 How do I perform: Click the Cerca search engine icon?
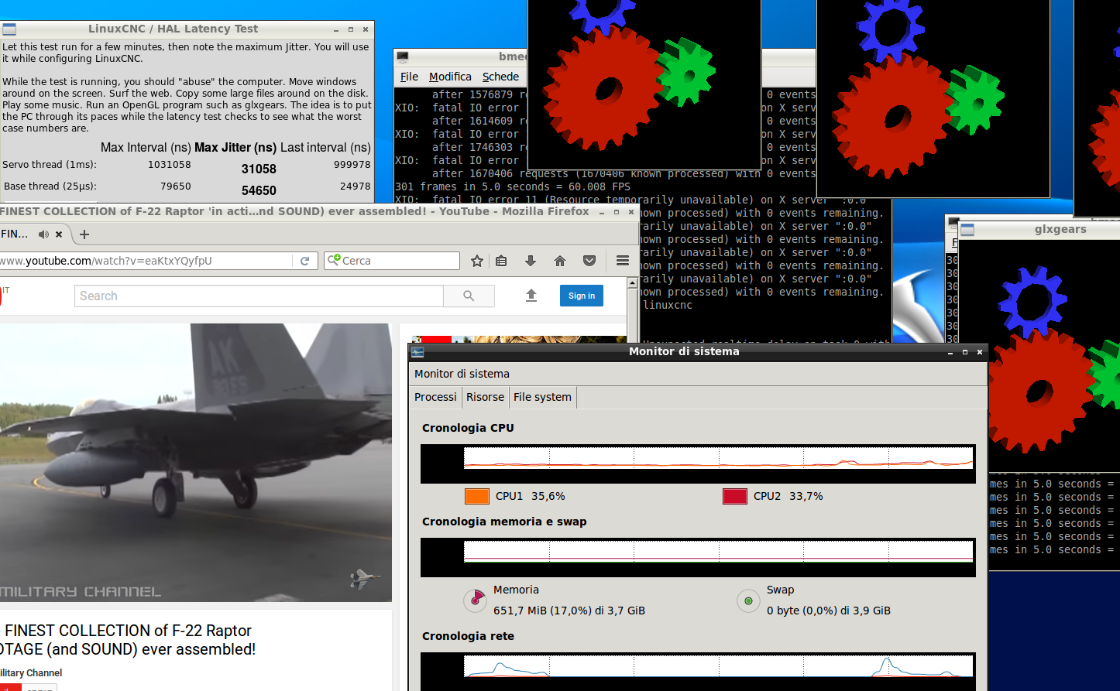(334, 260)
